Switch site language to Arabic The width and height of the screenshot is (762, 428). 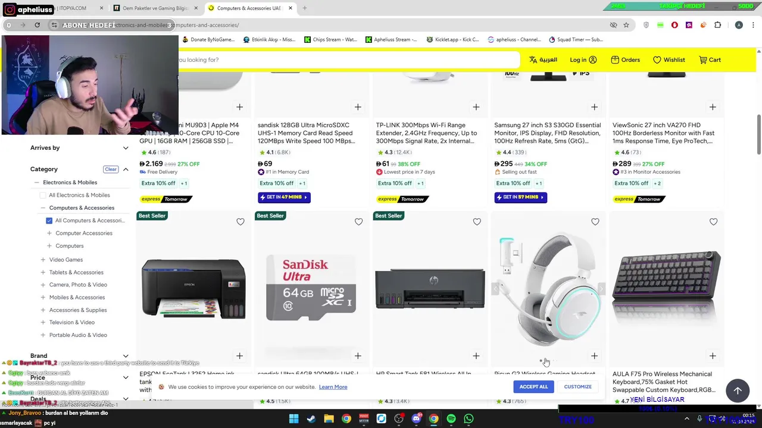tap(543, 60)
